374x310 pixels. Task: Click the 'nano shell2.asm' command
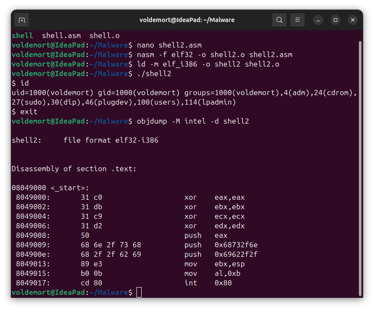[169, 45]
